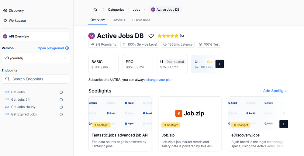Click the Discovery compass icon in sidebar
The image size is (304, 156).
[5, 10]
